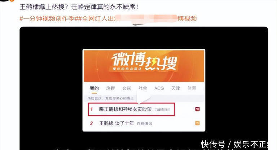Click the post title mentioning 汪峰定律

click(79, 7)
